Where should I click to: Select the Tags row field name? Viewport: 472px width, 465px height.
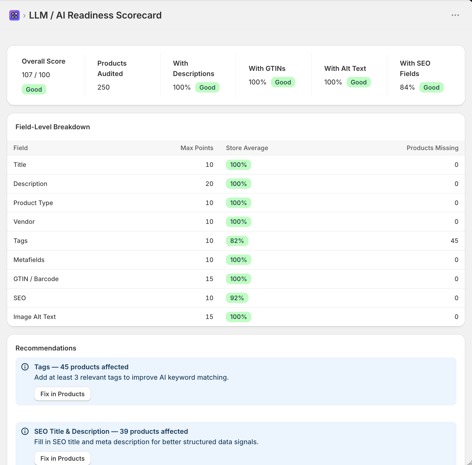(21, 241)
